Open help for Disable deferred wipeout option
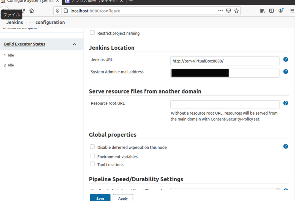The height and width of the screenshot is (201, 295). pyautogui.click(x=285, y=146)
